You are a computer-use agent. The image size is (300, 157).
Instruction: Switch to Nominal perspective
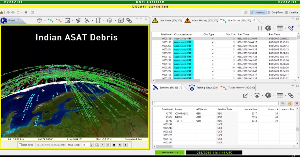258,12
